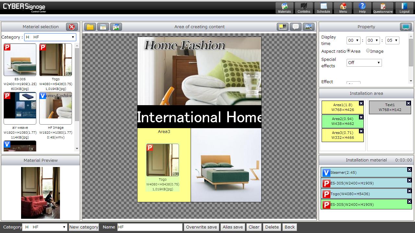Click the Property panel scrollbar down arrow

(x=411, y=81)
